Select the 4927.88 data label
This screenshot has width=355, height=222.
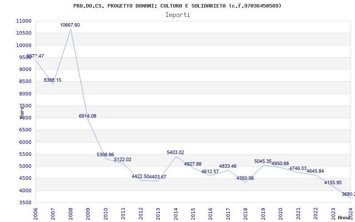point(193,164)
